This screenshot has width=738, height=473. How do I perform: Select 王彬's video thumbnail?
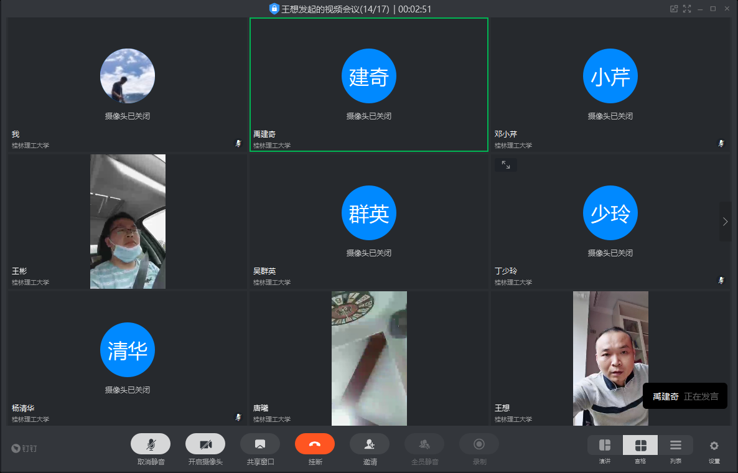click(x=128, y=222)
